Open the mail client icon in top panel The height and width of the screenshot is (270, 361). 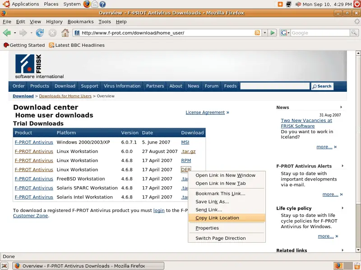95,4
